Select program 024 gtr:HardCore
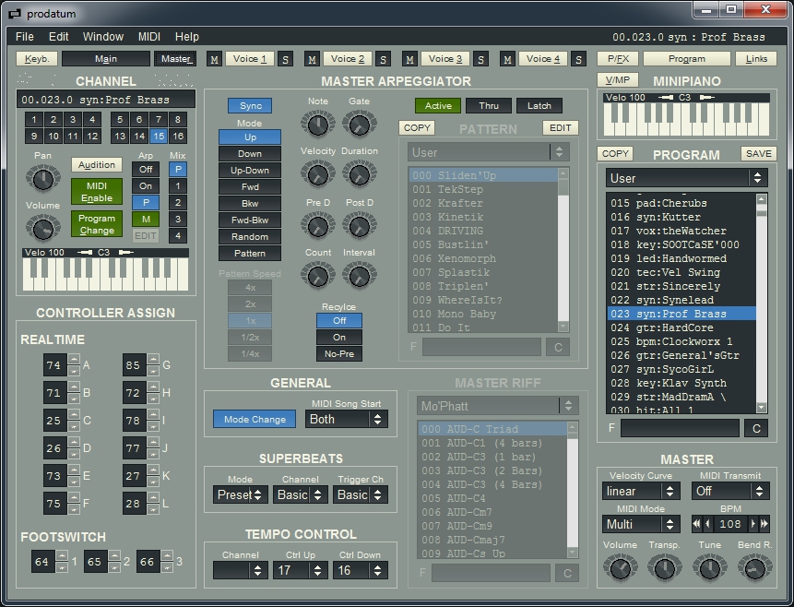794x607 pixels. tap(681, 327)
